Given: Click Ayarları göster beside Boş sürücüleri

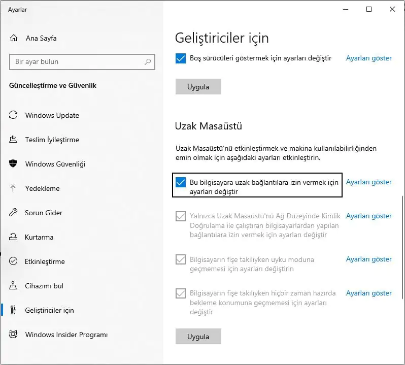Looking at the screenshot, I should 368,58.
